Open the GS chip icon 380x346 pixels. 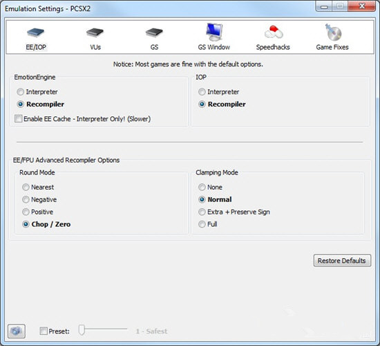pyautogui.click(x=154, y=33)
